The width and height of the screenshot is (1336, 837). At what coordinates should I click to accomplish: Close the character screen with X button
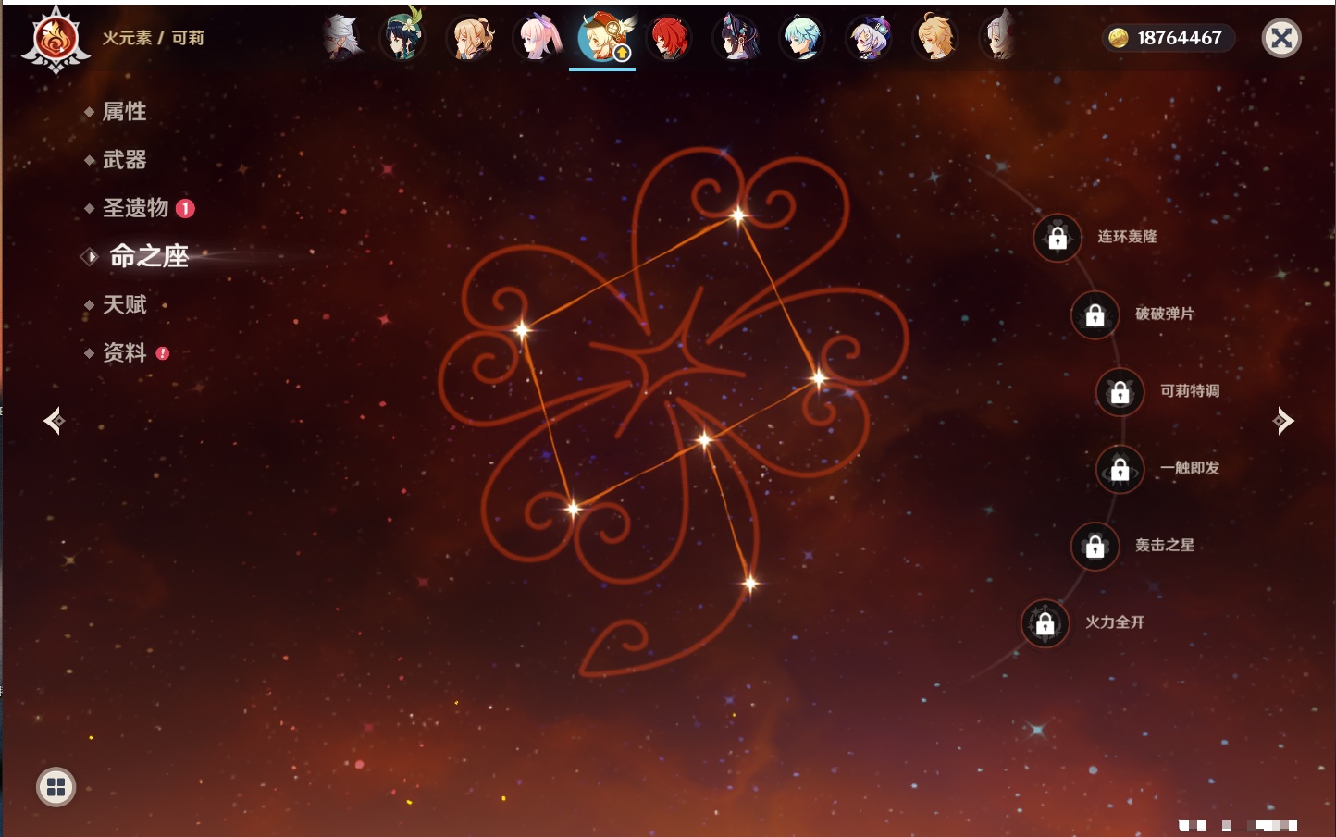pyautogui.click(x=1281, y=38)
